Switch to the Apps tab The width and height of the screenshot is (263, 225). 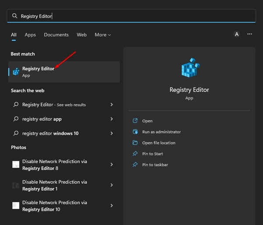tap(30, 35)
